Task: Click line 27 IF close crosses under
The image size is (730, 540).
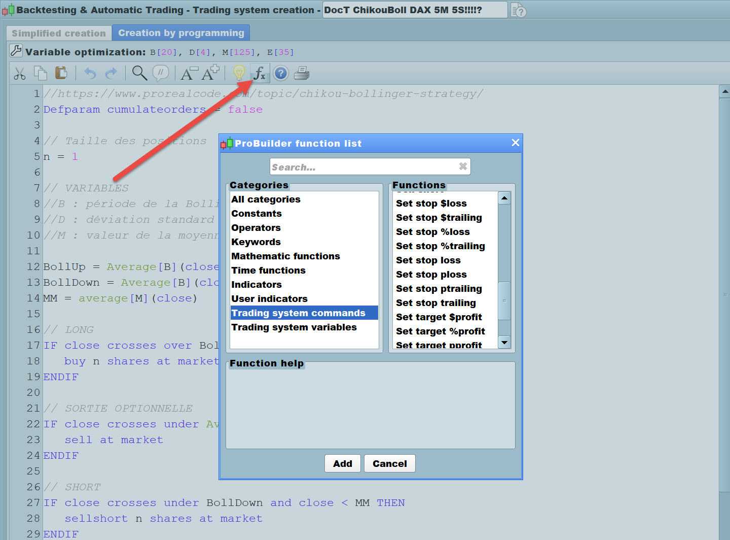Action: coord(224,502)
